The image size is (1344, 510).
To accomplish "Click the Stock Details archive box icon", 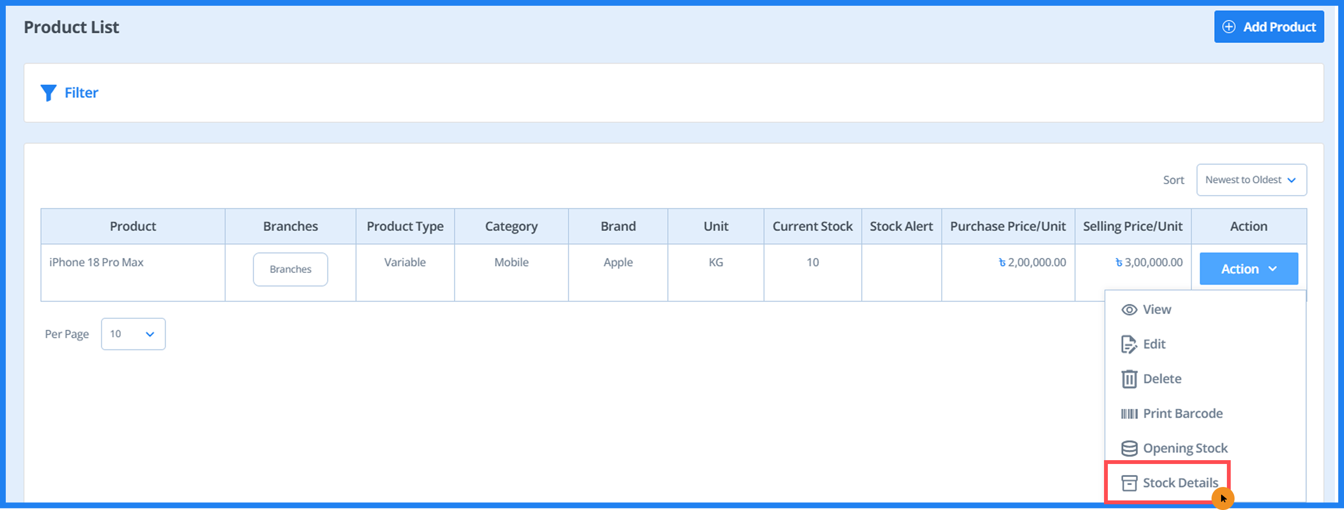I will click(1129, 483).
